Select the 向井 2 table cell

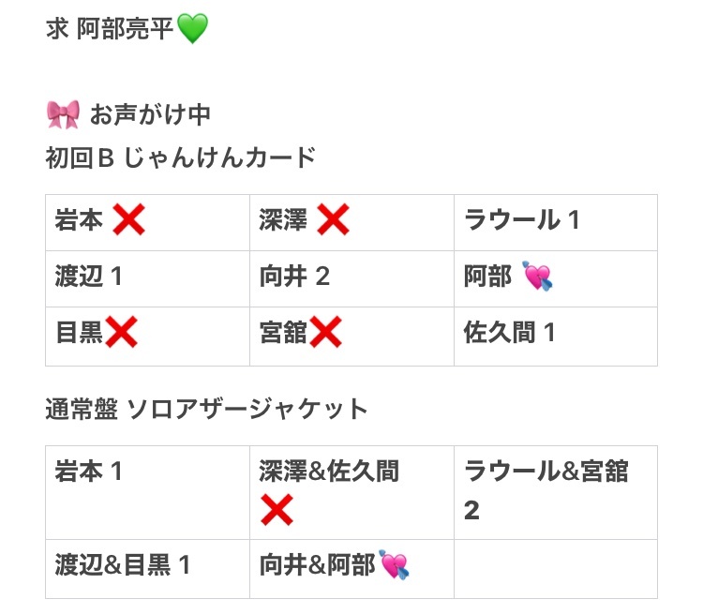click(351, 279)
